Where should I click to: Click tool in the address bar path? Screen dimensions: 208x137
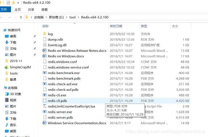tap(72, 17)
